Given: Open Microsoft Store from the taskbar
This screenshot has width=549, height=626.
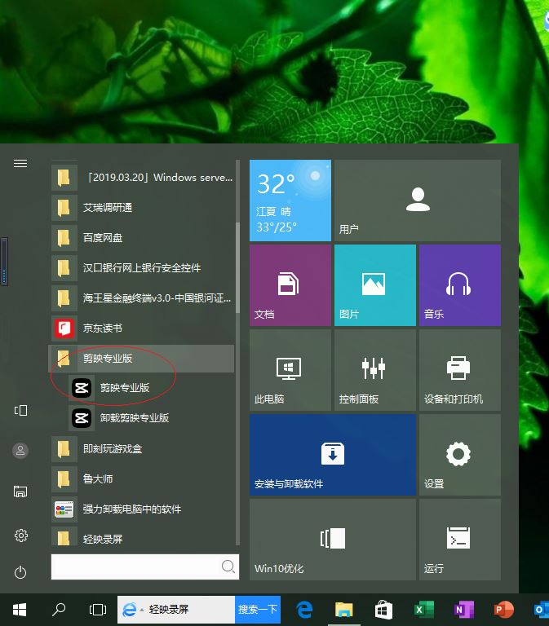Looking at the screenshot, I should 383,610.
